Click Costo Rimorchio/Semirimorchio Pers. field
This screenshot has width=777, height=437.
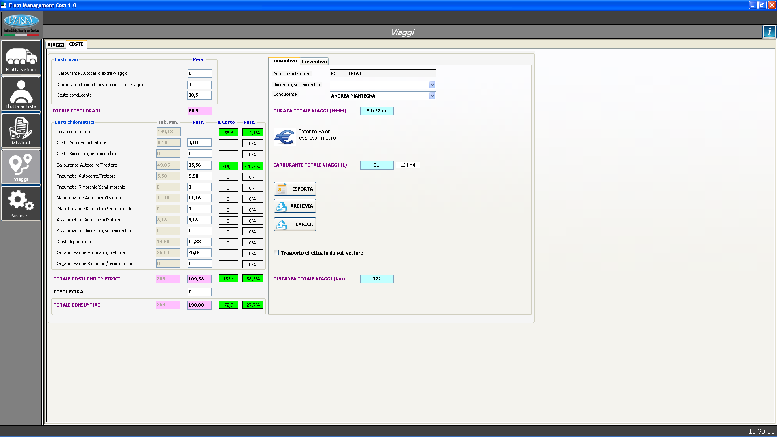(200, 153)
